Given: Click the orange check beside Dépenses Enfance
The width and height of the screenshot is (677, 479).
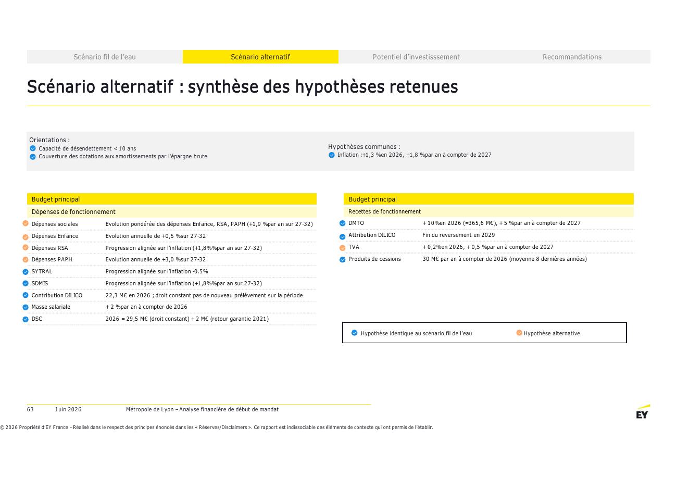Looking at the screenshot, I should coord(26,237).
